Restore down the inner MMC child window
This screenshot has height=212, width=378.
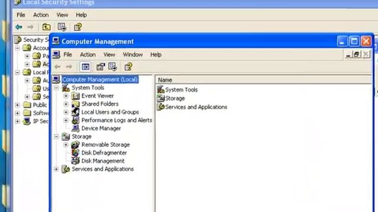pyautogui.click(x=357, y=54)
